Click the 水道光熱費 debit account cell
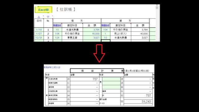This screenshot has height=112, width=199. 72,30
